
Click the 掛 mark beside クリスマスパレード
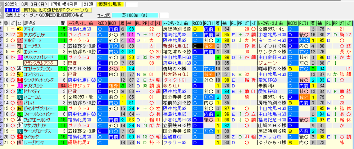tap(20, 57)
